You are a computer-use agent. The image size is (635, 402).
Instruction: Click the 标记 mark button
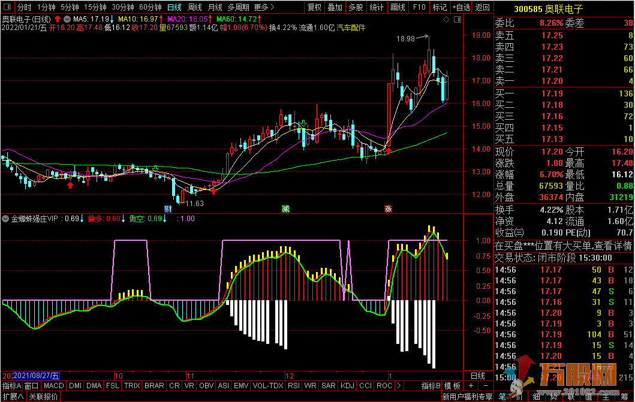pos(440,7)
